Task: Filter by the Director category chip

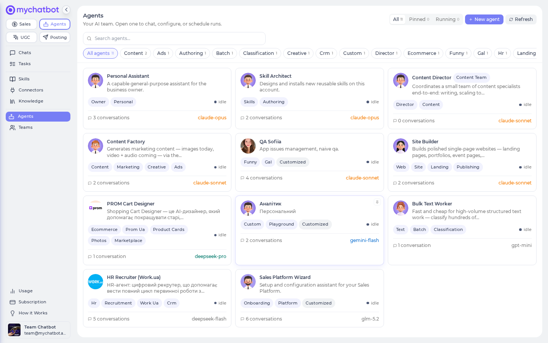Action: click(386, 53)
